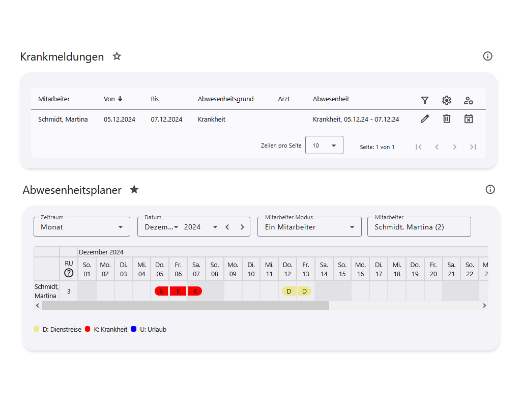Click the calendar cancel icon in row
The height and width of the screenshot is (407, 521).
(469, 119)
